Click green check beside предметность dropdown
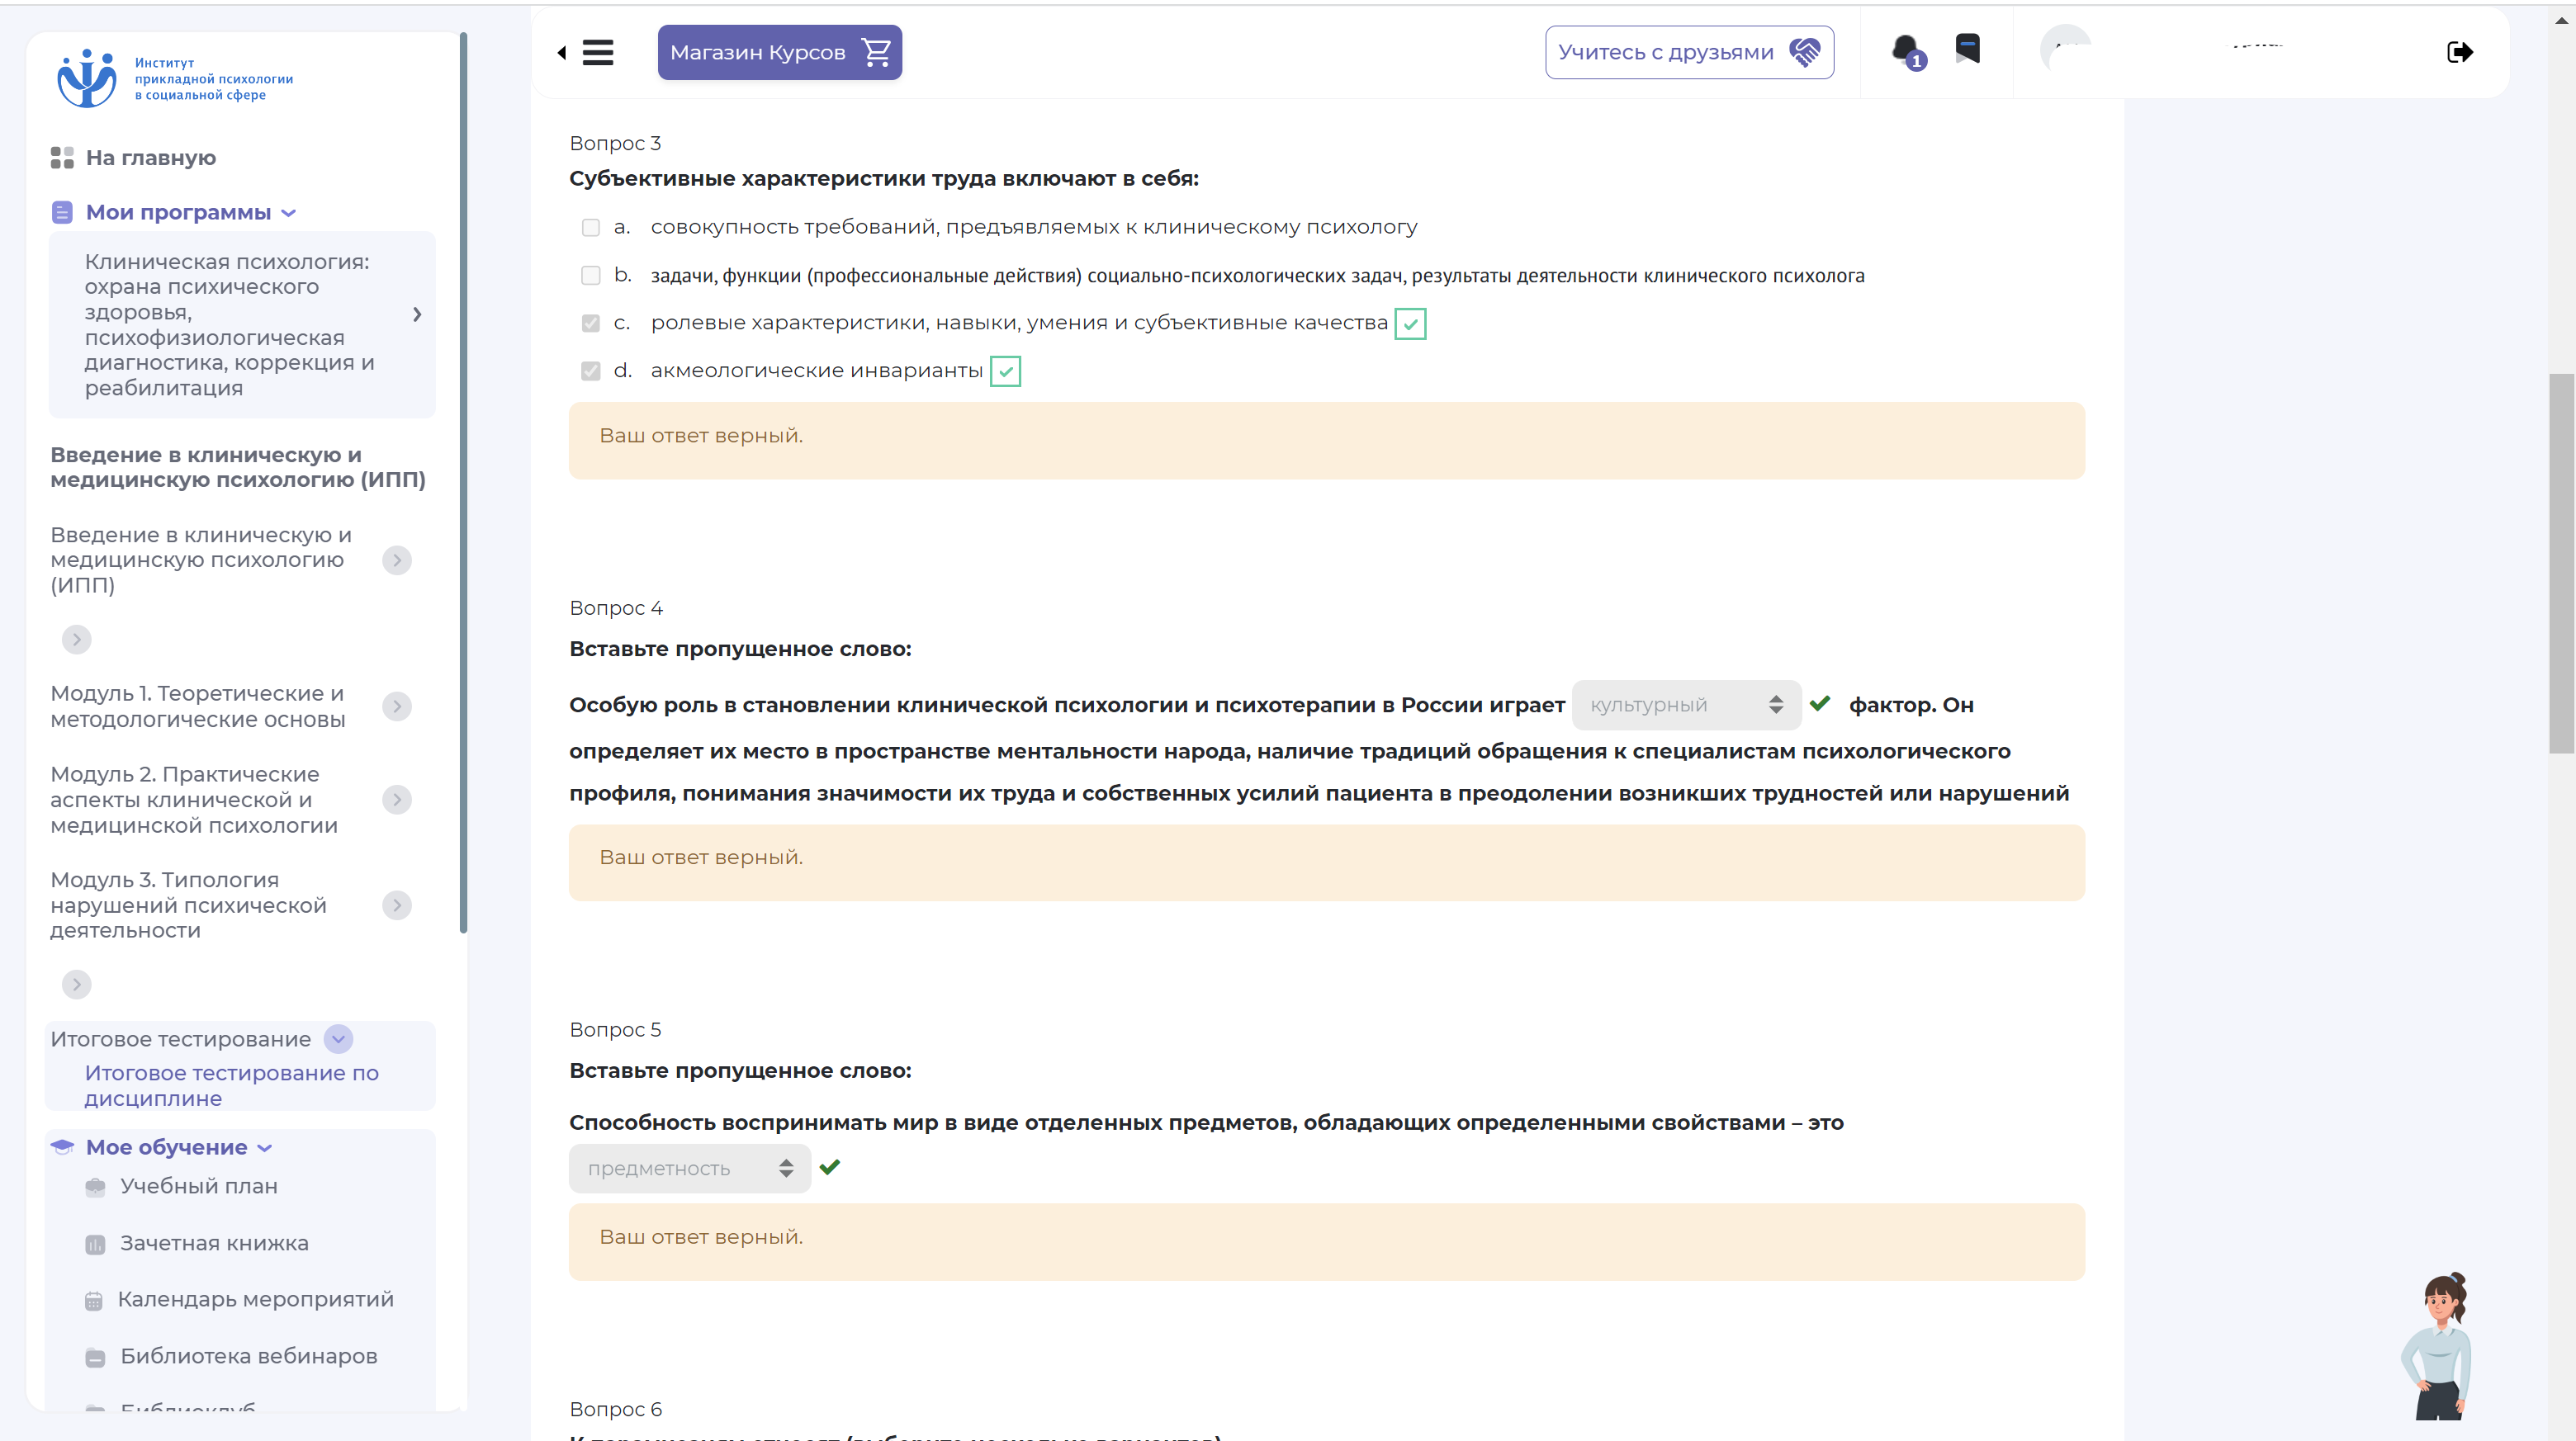 pos(830,1166)
